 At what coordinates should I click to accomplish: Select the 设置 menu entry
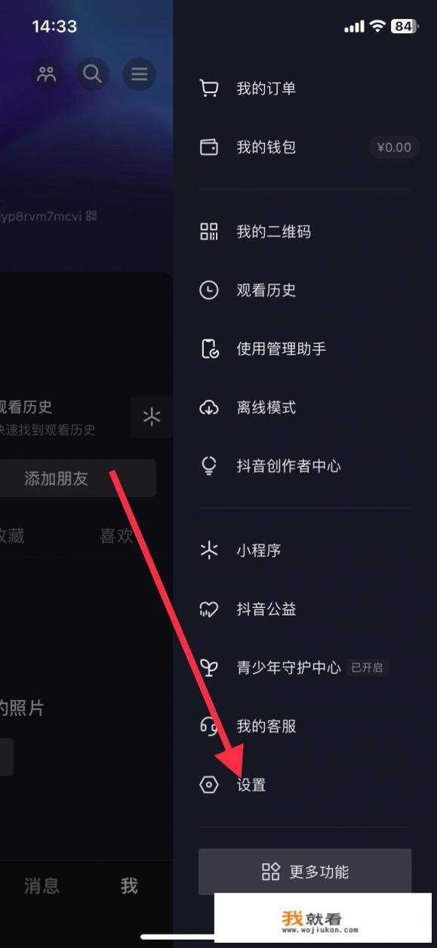(x=305, y=785)
